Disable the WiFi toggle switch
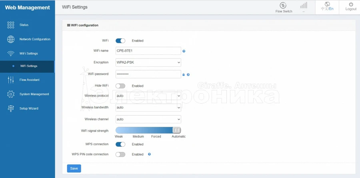 (120, 40)
